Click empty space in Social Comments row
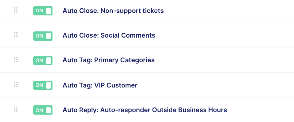Screen dimensions: 294x122 (225, 35)
